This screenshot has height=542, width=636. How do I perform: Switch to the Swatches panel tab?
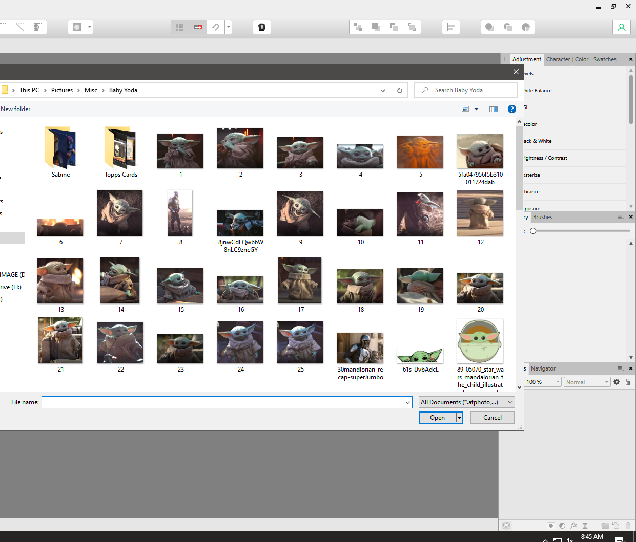click(605, 59)
